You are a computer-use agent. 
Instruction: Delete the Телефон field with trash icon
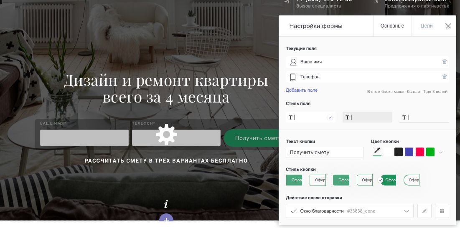[445, 77]
